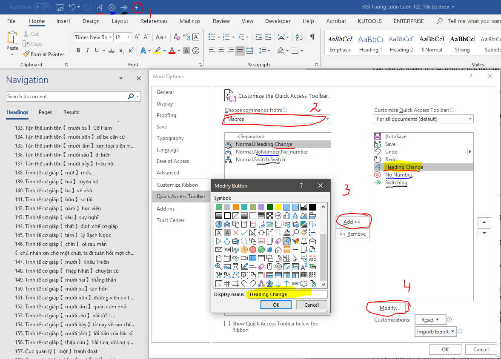
Task: Open the Import/Export dropdown
Action: [x=436, y=332]
